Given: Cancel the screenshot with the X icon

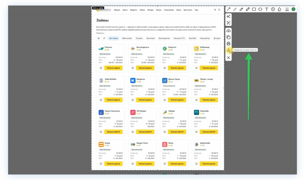Looking at the screenshot, I should pyautogui.click(x=228, y=58).
